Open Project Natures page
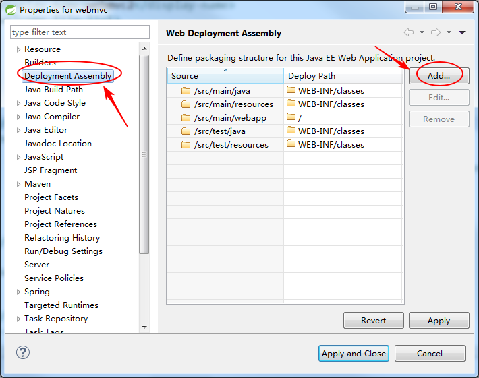 tap(55, 210)
